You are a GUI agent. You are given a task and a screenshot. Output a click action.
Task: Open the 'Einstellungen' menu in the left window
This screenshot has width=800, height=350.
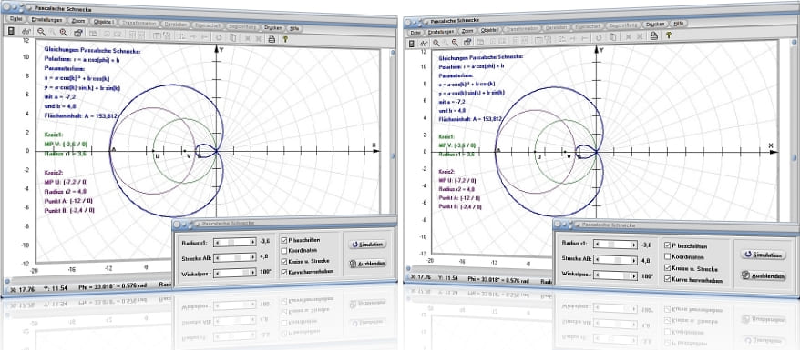pyautogui.click(x=47, y=20)
